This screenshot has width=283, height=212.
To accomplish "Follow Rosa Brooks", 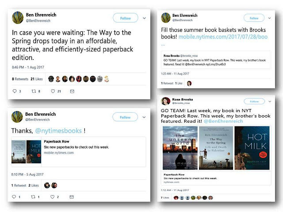I will (254, 102).
